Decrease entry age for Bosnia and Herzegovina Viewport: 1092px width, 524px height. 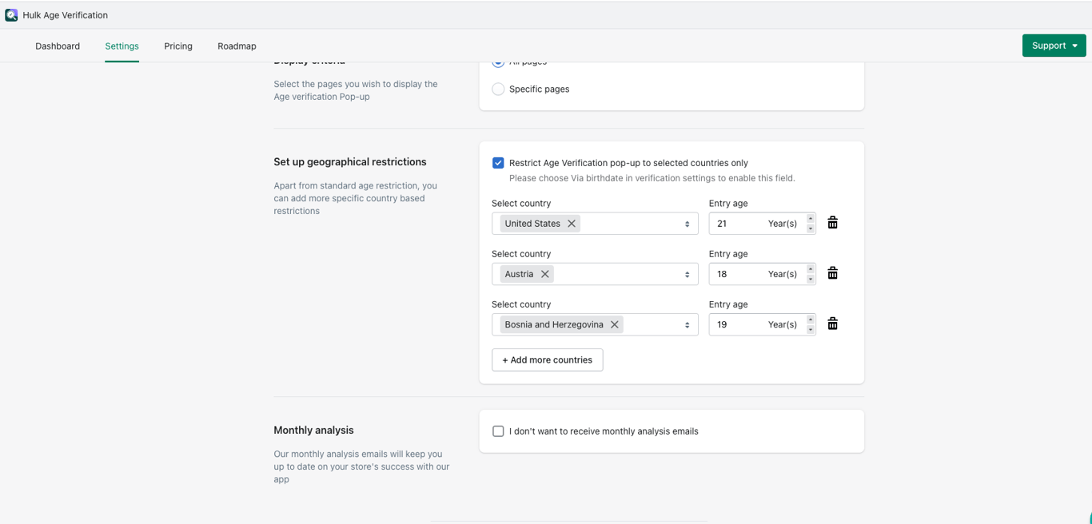[x=811, y=330]
